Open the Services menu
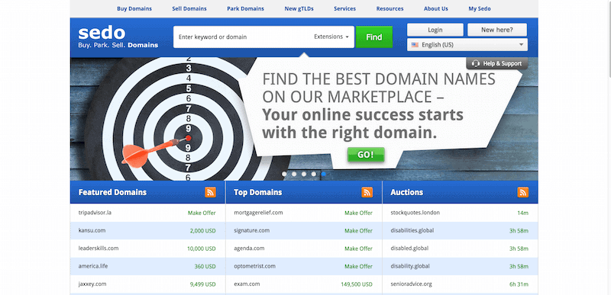This screenshot has width=611, height=295. pos(345,8)
